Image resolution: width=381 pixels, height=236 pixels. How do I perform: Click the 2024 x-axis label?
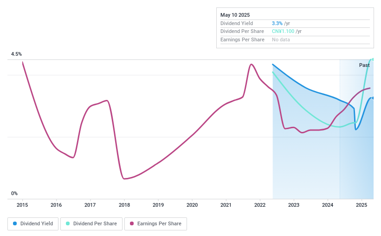click(x=328, y=205)
